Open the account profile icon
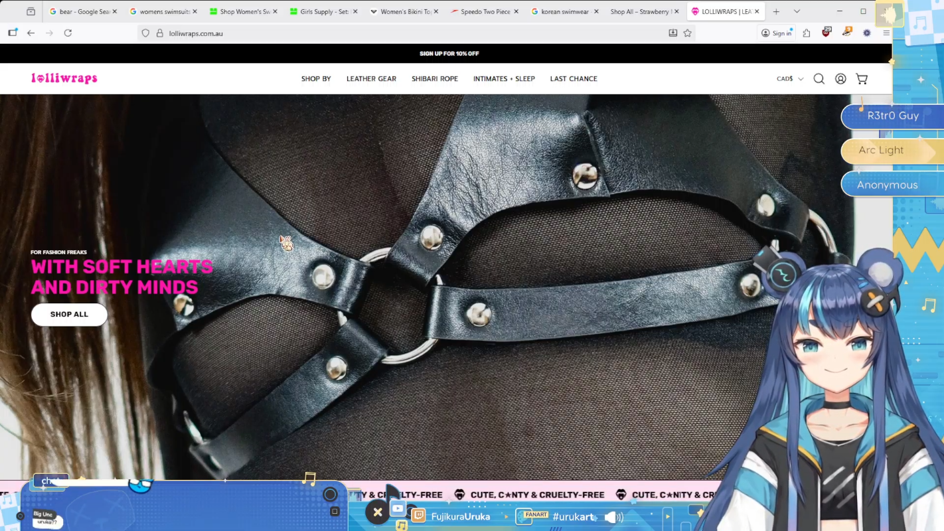 tap(840, 79)
